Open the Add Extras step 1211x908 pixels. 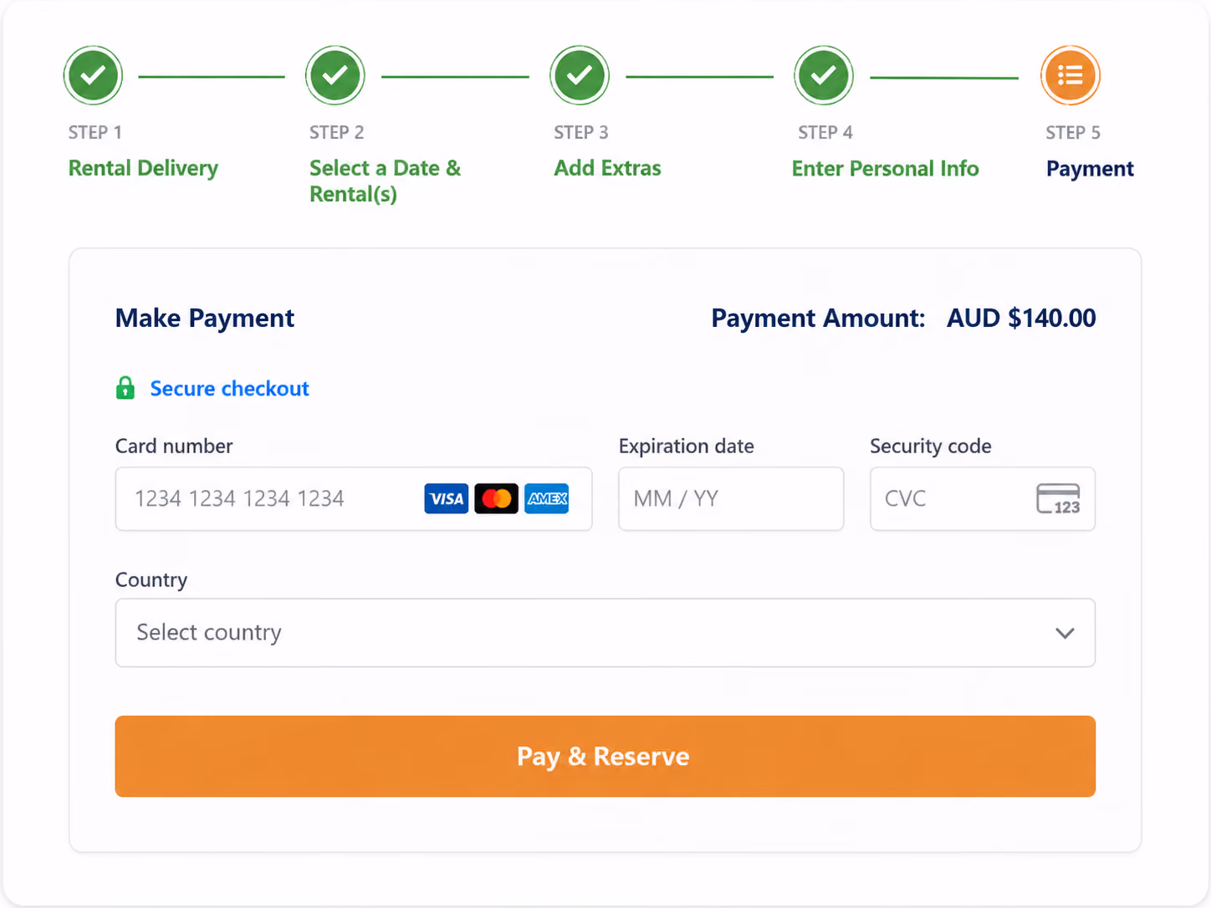point(607,168)
